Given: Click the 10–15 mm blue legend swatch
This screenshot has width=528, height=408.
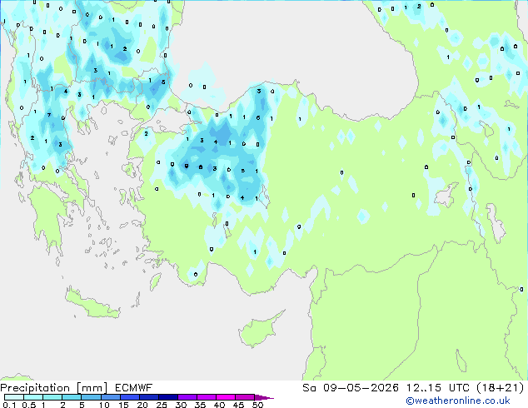Looking at the screenshot, I should point(110,397).
